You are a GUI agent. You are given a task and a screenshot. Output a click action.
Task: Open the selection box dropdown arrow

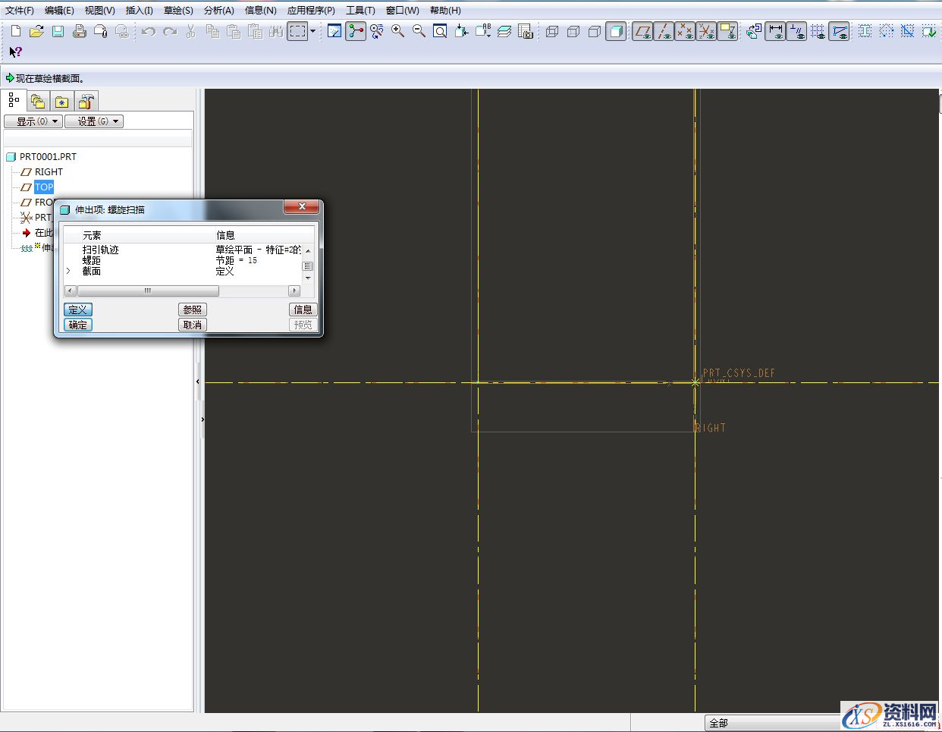coord(312,31)
